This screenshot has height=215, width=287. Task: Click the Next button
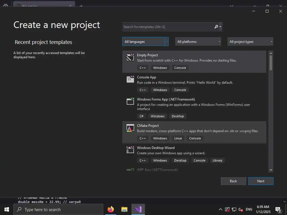pyautogui.click(x=261, y=181)
